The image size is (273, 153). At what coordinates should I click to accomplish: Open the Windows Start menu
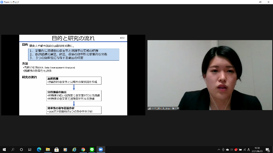pyautogui.click(x=4, y=149)
